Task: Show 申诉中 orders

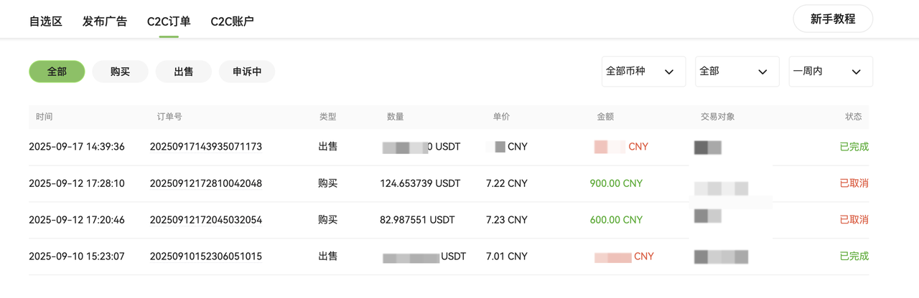Action: pos(247,72)
